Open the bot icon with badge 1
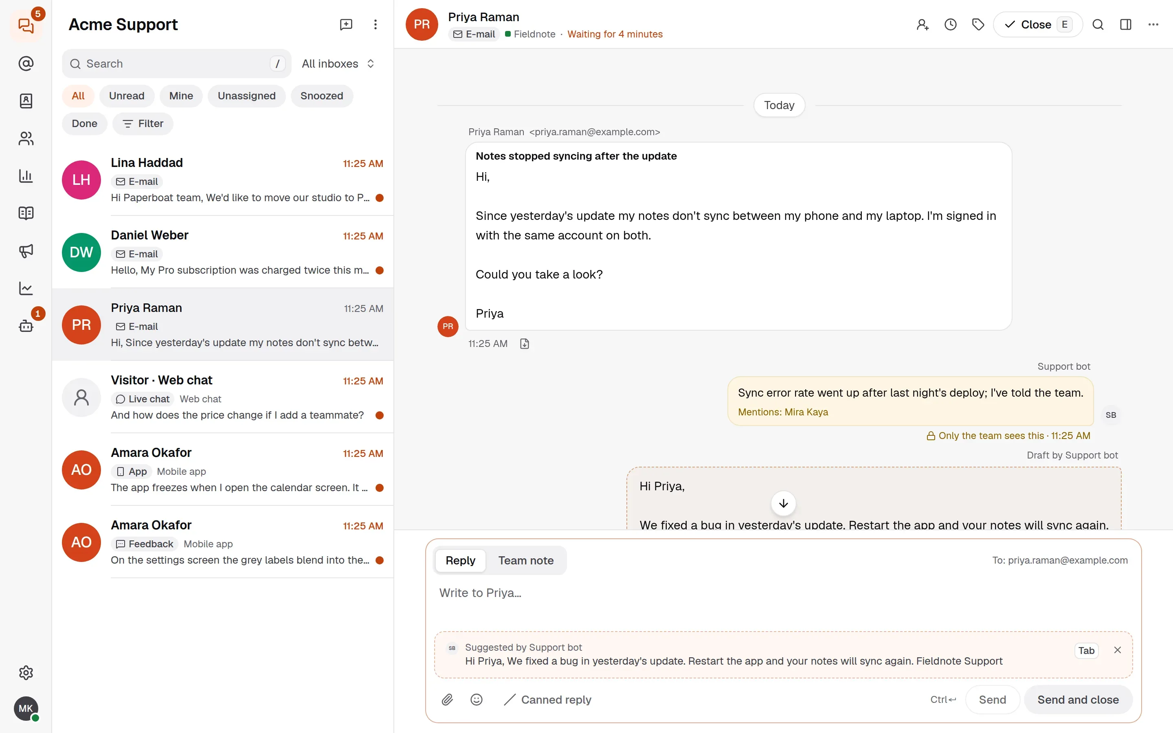Screen dimensions: 1173x733 26,326
